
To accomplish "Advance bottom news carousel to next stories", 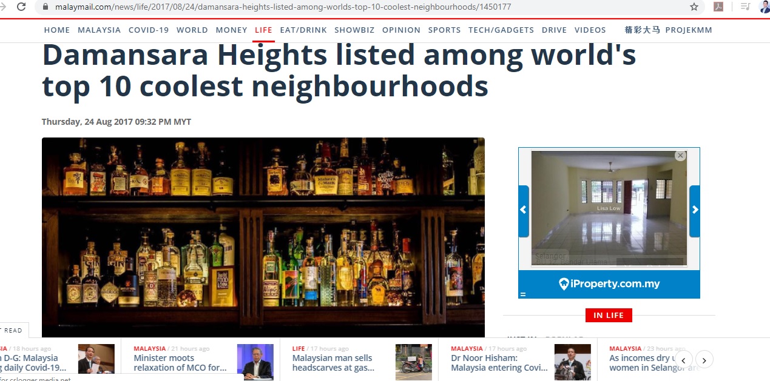I will pyautogui.click(x=704, y=360).
